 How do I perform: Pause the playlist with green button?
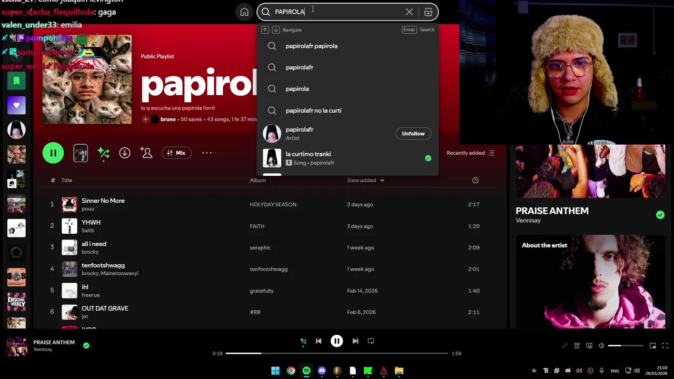coord(53,153)
